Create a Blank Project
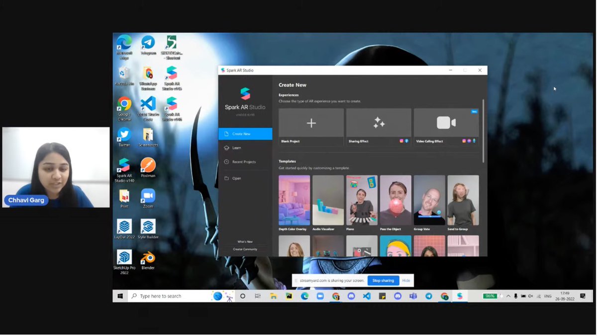This screenshot has height=336, width=597. 311,127
